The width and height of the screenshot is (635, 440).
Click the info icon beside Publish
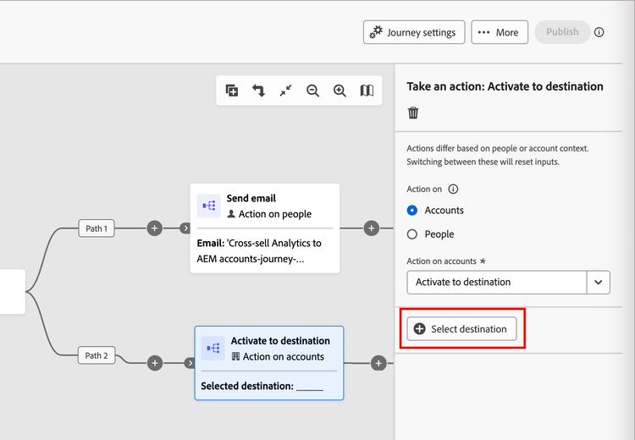tap(599, 32)
